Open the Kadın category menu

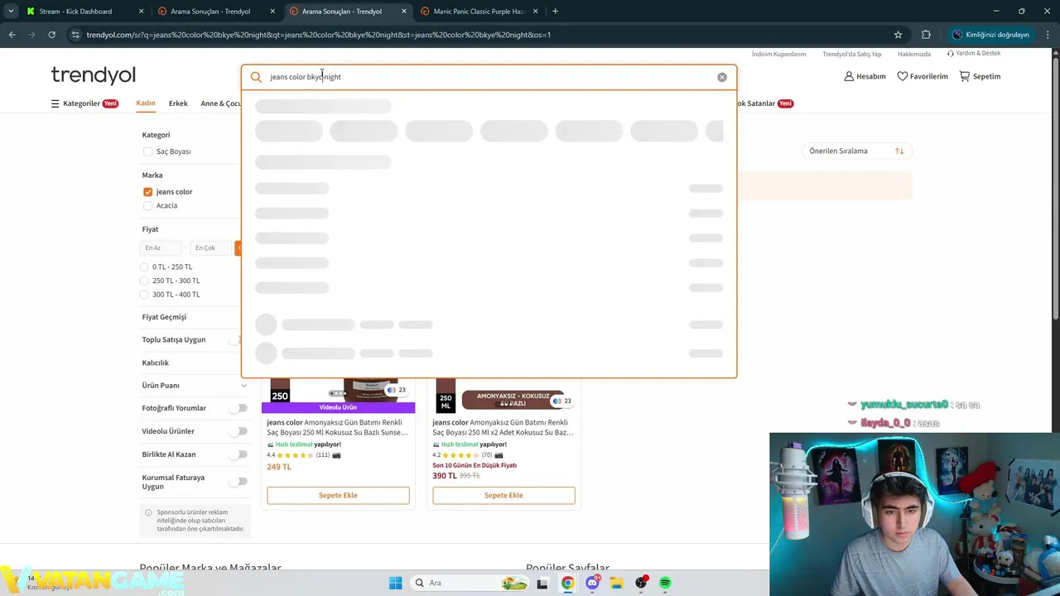click(146, 103)
